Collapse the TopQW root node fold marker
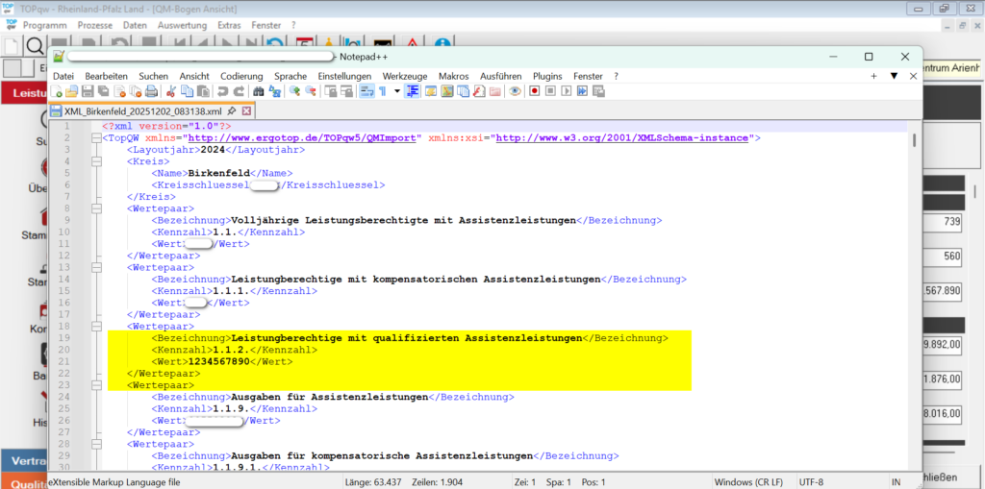The height and width of the screenshot is (489, 985). 95,138
